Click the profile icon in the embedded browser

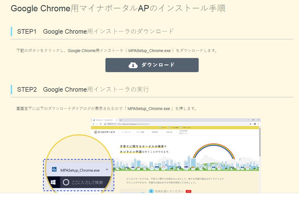255,124
